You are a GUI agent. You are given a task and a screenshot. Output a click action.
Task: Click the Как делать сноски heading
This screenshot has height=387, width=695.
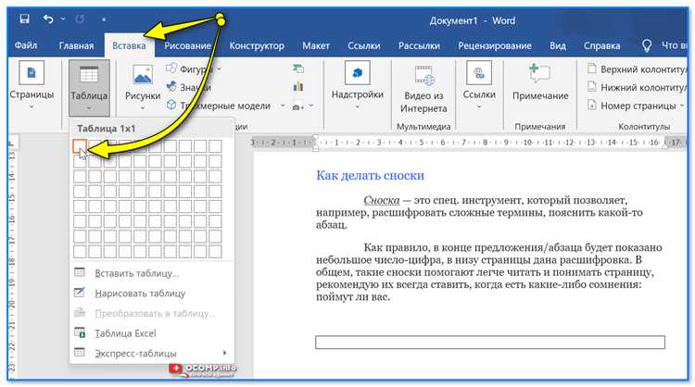tap(370, 175)
